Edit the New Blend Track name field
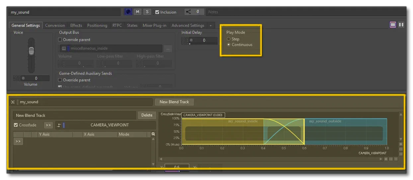The height and width of the screenshot is (180, 413). (75, 115)
